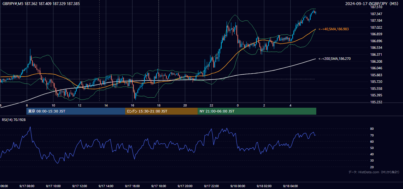The image size is (403, 189).
Task: Click RSI scale value 70
Action: [372, 135]
